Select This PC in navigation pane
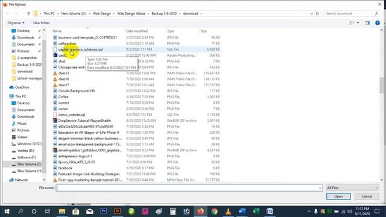Viewport: 386px width, 217px height. [21, 96]
